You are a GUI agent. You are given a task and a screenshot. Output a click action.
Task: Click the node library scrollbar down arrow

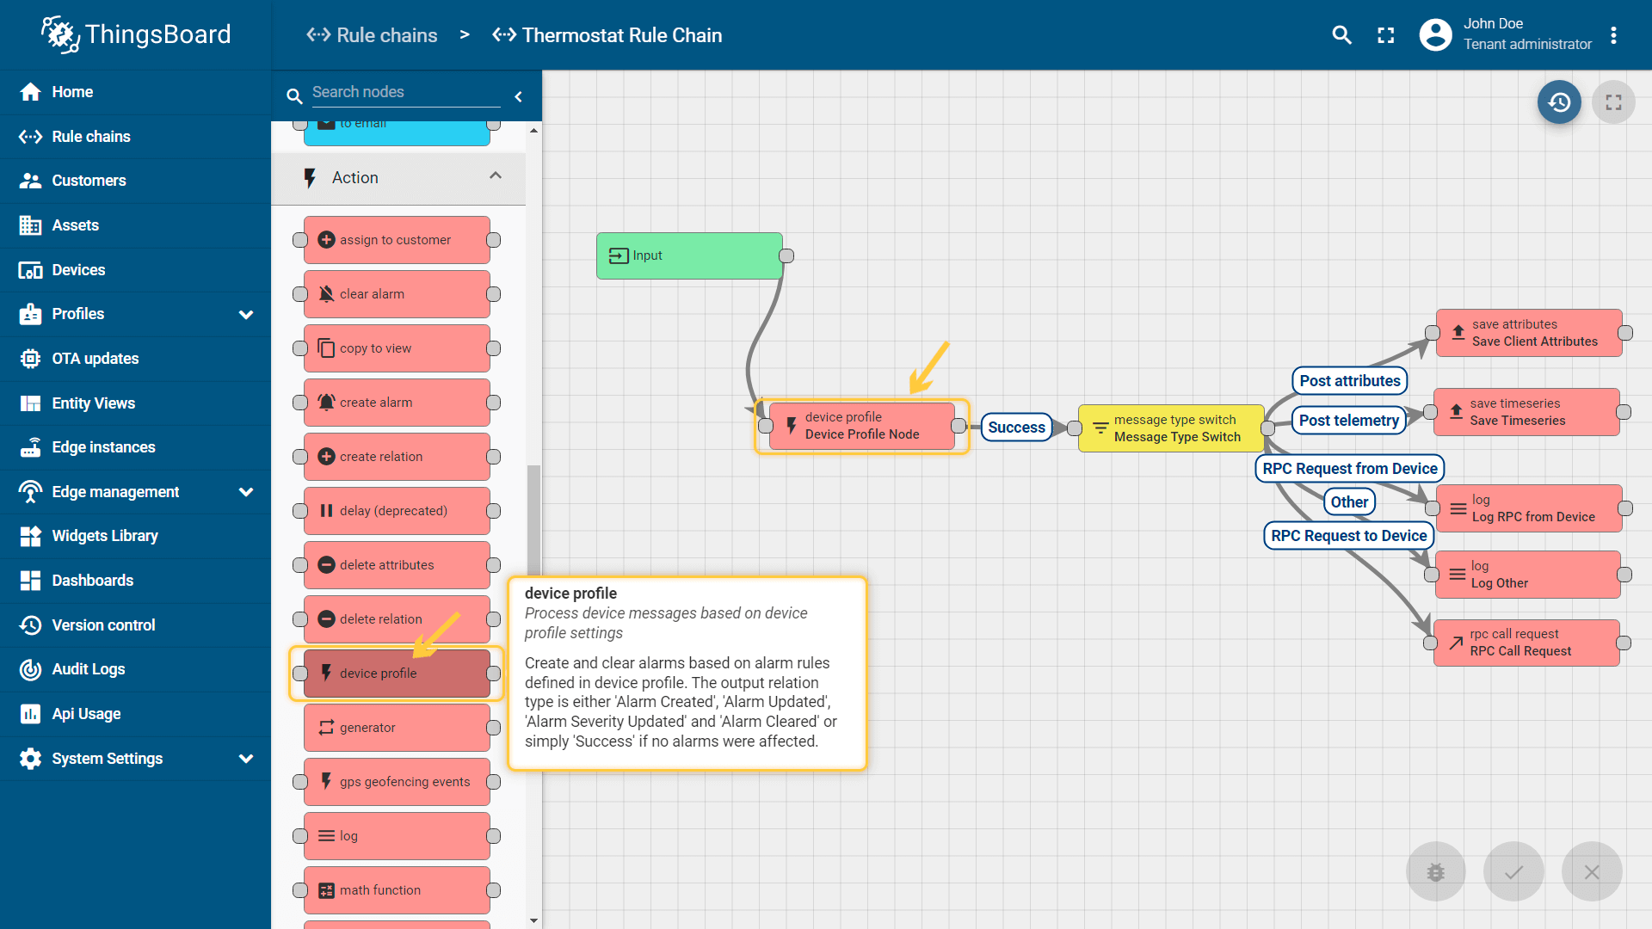coord(533,920)
